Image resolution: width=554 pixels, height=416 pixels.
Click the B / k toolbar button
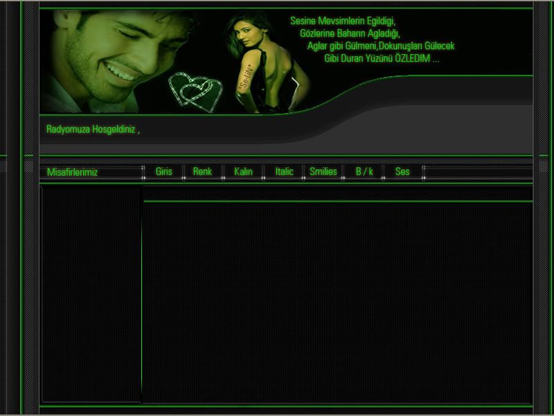[364, 172]
